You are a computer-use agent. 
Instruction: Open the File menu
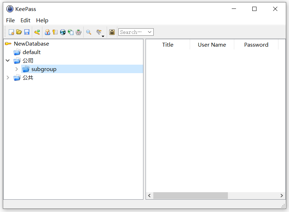pos(10,20)
